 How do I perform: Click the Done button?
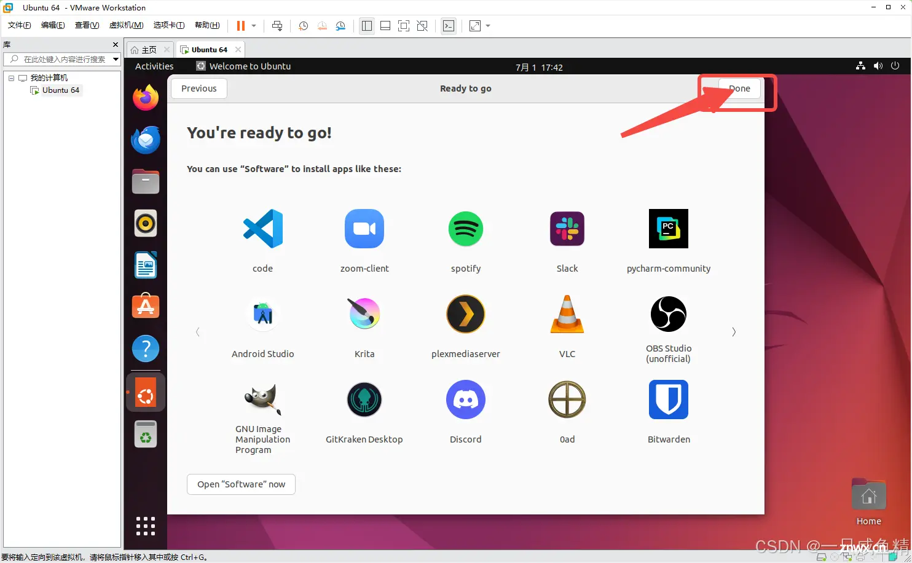click(739, 89)
